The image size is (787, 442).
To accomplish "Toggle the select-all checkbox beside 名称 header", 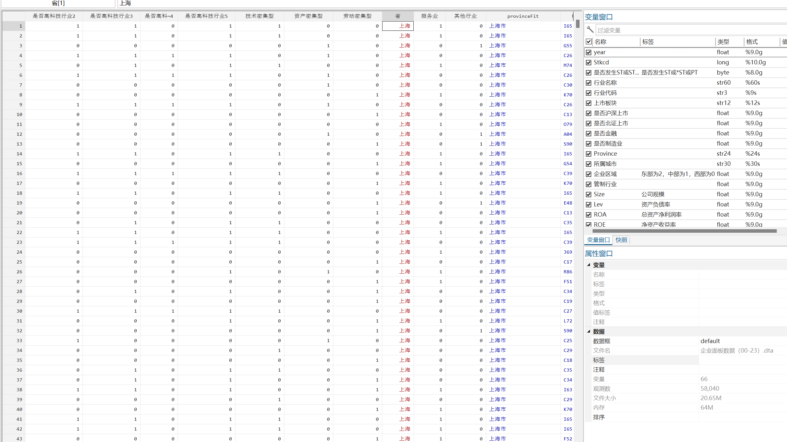I will (589, 42).
